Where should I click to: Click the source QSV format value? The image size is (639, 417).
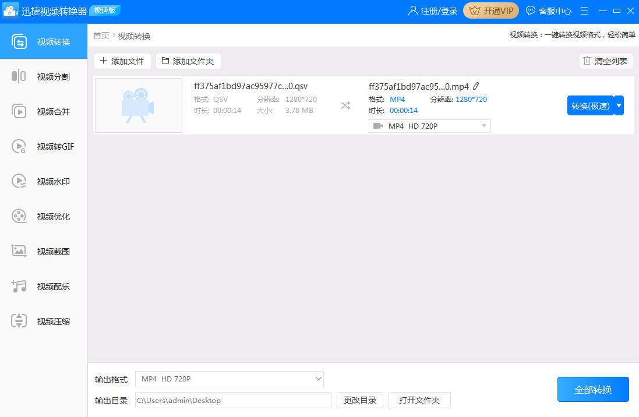220,100
